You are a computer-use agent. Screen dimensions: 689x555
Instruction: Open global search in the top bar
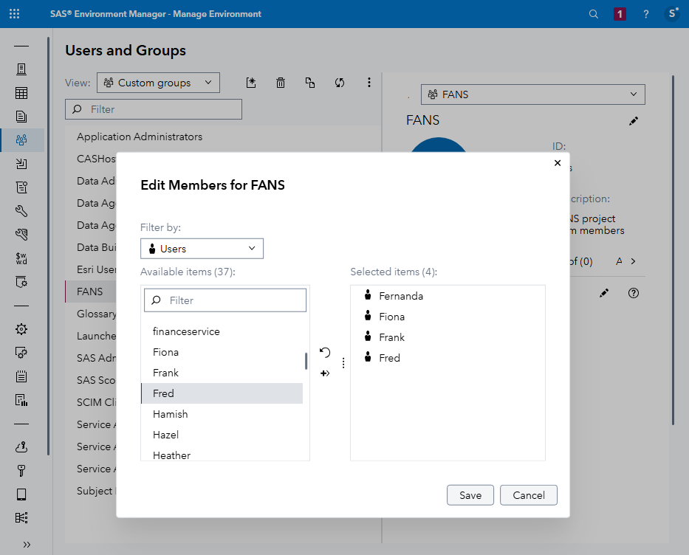click(x=594, y=13)
